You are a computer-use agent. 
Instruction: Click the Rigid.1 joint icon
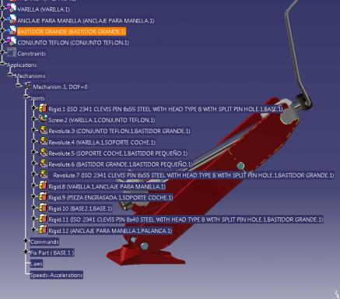coord(43,108)
